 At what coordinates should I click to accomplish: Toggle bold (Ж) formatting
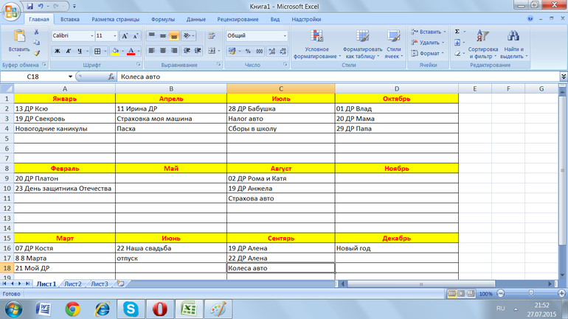[x=58, y=52]
